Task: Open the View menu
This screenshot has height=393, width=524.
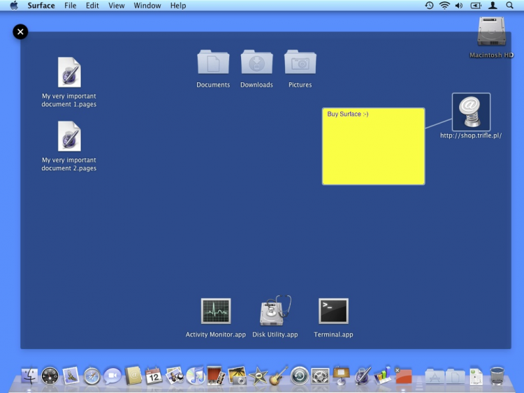Action: 116,6
